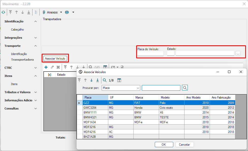Image resolution: width=248 pixels, height=151 pixels.
Task: Click the Estado column header in grid
Action: pyautogui.click(x=66, y=74)
